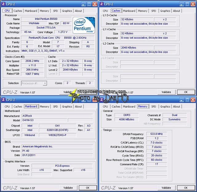Open About tab in the Caches window

pyautogui.click(x=176, y=11)
